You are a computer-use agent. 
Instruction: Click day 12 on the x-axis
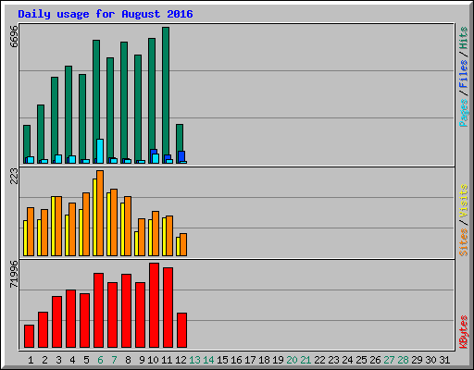pos(181,360)
